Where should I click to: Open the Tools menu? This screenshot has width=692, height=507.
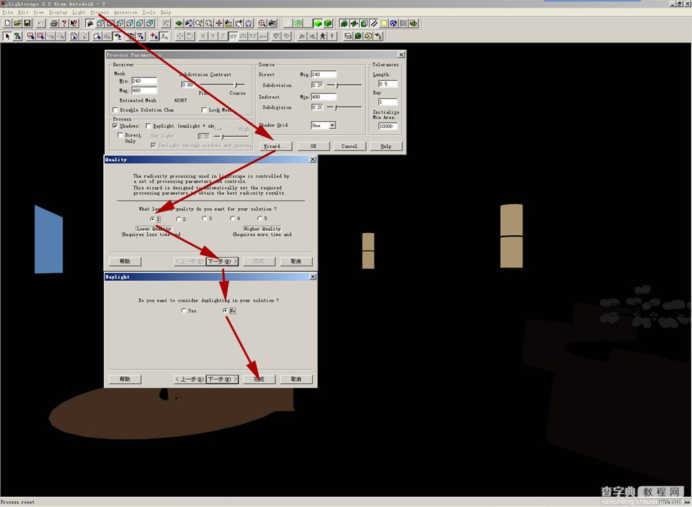coord(149,12)
